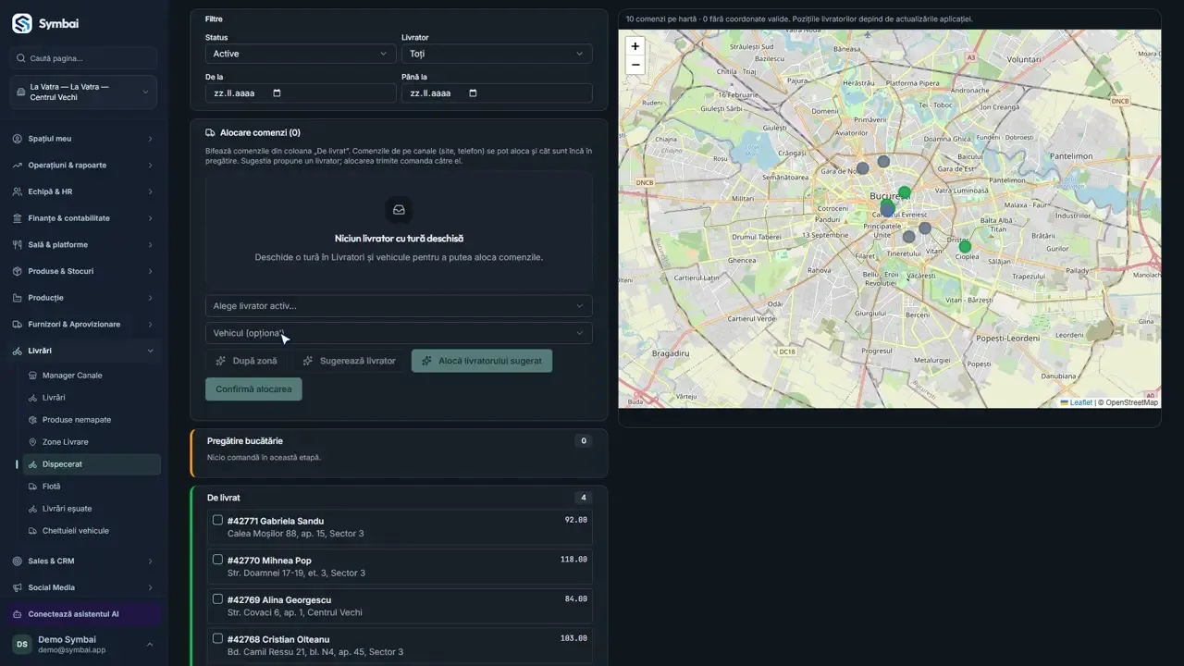1184x666 pixels.
Task: Click the Sală & platforme cutlery icon
Action: tap(18, 245)
